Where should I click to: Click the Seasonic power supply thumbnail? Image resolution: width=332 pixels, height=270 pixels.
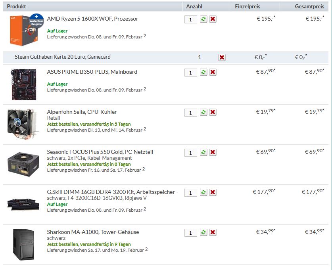click(x=23, y=165)
